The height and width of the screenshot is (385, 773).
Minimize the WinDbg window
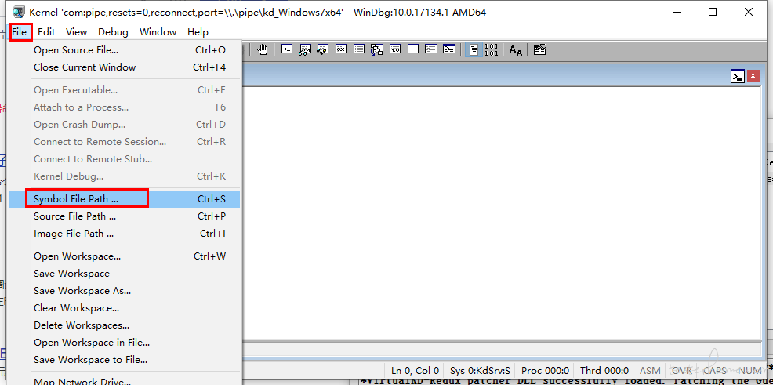click(677, 13)
